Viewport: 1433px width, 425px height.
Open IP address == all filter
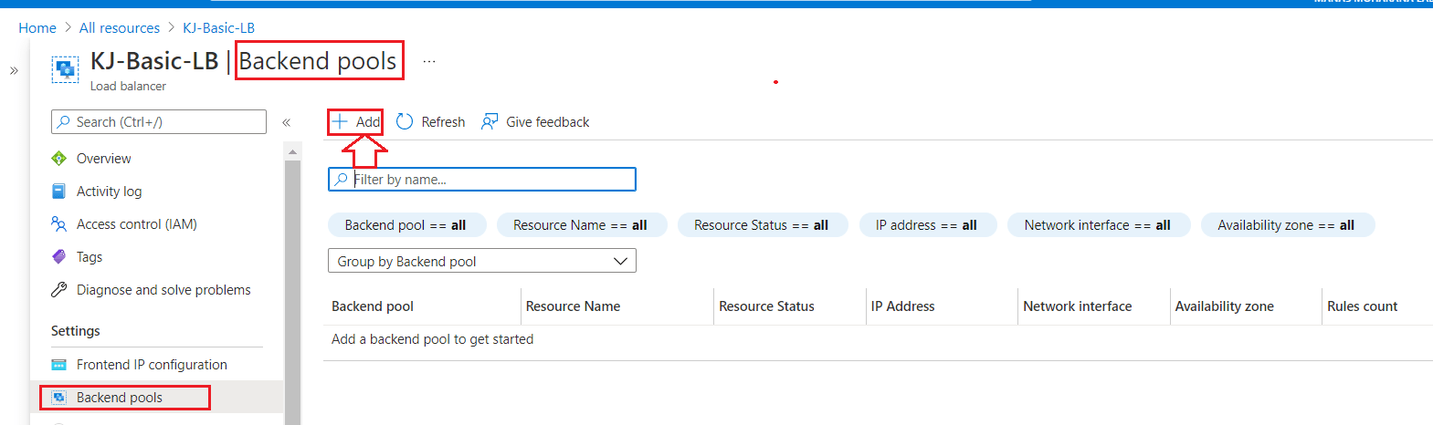point(926,225)
